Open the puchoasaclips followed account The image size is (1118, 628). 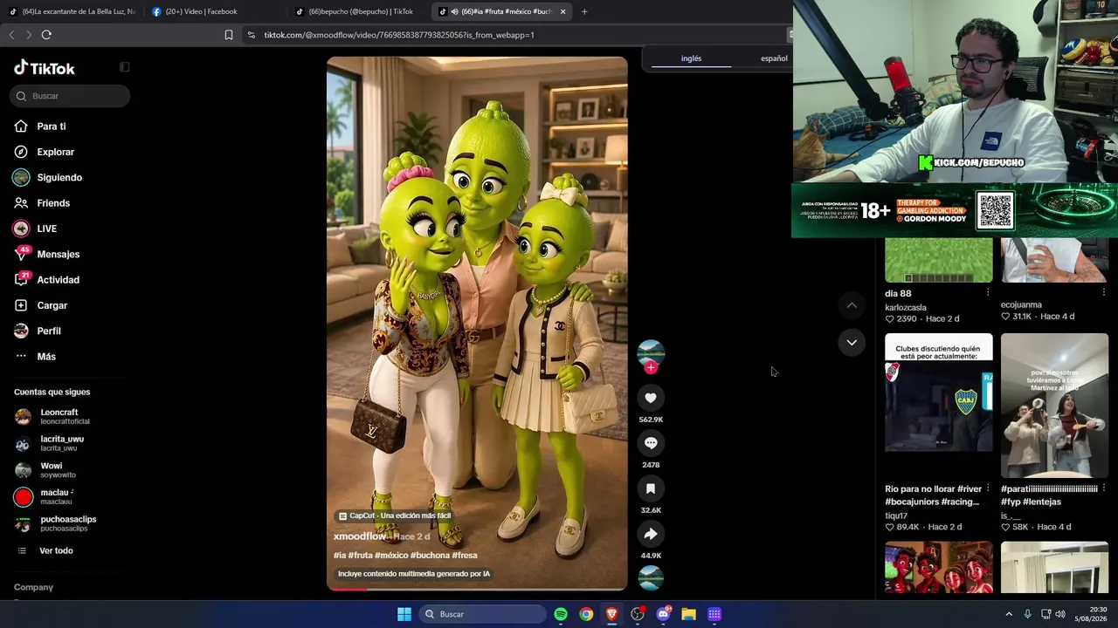[56, 523]
